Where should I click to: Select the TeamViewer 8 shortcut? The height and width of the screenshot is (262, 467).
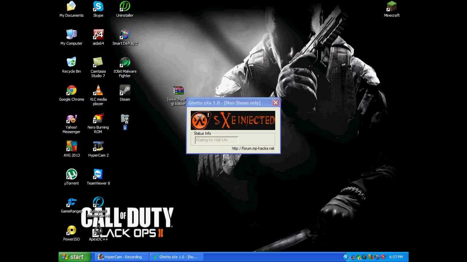(x=98, y=177)
